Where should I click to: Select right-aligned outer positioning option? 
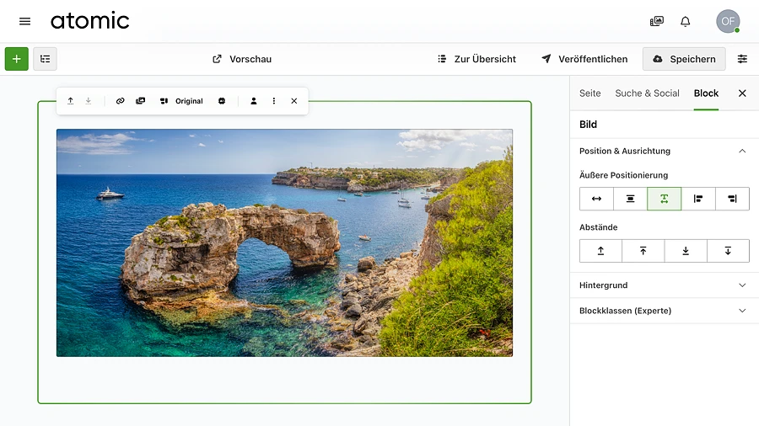tap(732, 199)
